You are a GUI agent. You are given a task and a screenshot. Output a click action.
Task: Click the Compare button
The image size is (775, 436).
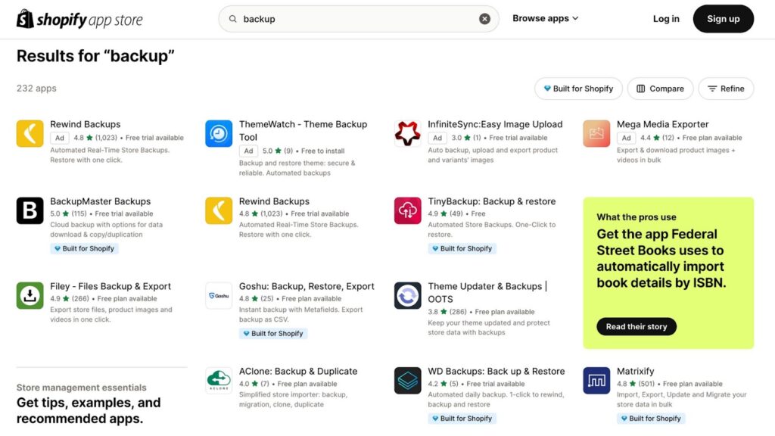point(660,89)
